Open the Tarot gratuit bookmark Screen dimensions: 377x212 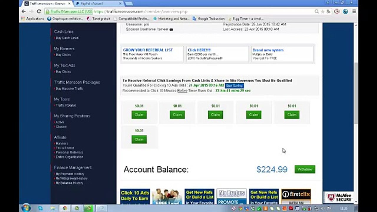[x=99, y=19]
